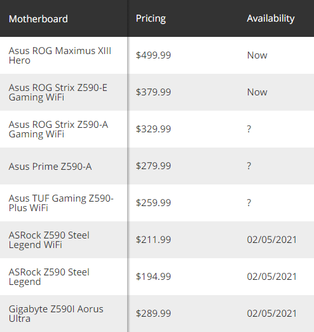Viewport: 314px width, 332px height.
Task: Click 02/05/2021 date for Gigabyte Aorus Ultra
Action: (x=272, y=314)
